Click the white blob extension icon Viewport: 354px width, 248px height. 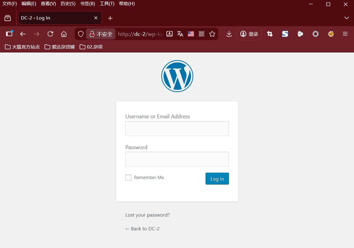300,34
